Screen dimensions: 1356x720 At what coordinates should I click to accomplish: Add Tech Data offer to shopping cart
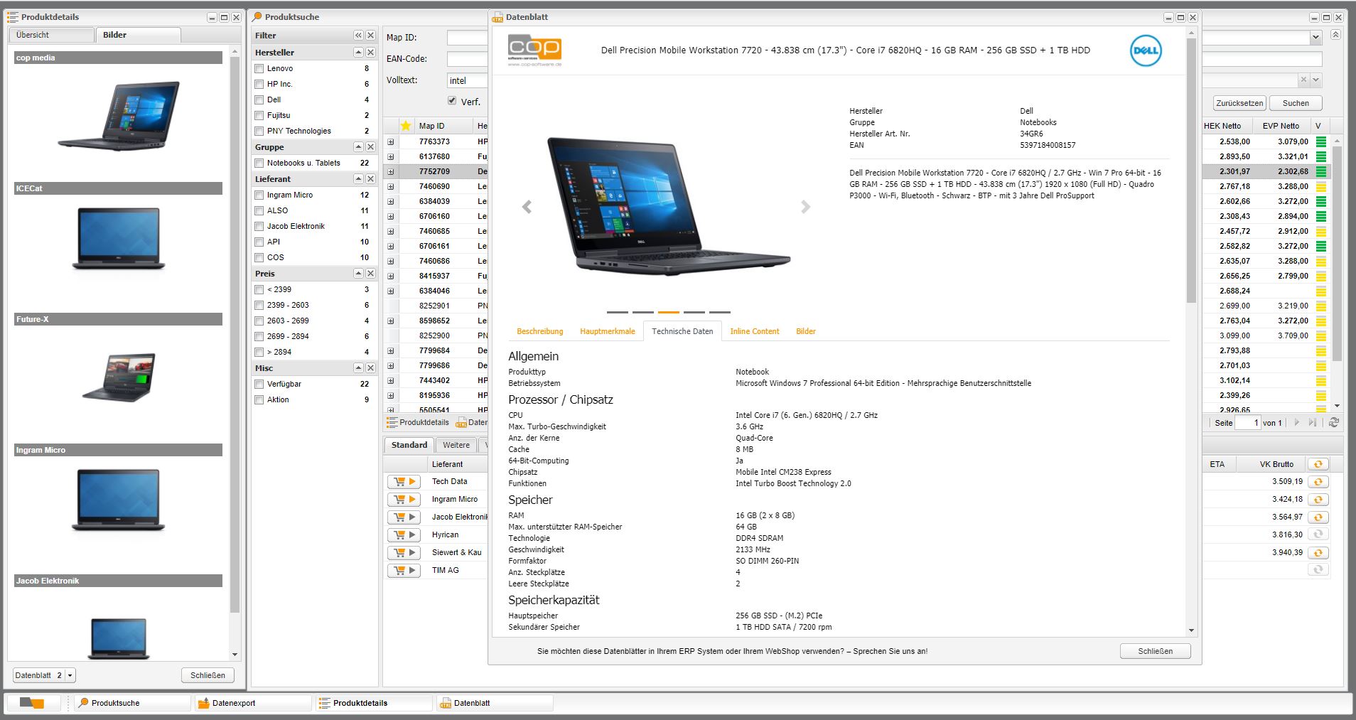click(404, 482)
